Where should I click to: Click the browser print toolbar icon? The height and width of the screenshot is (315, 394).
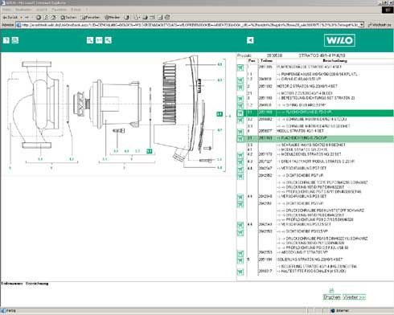click(145, 18)
